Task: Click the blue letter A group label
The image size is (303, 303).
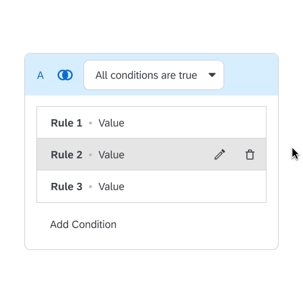Action: pyautogui.click(x=40, y=75)
